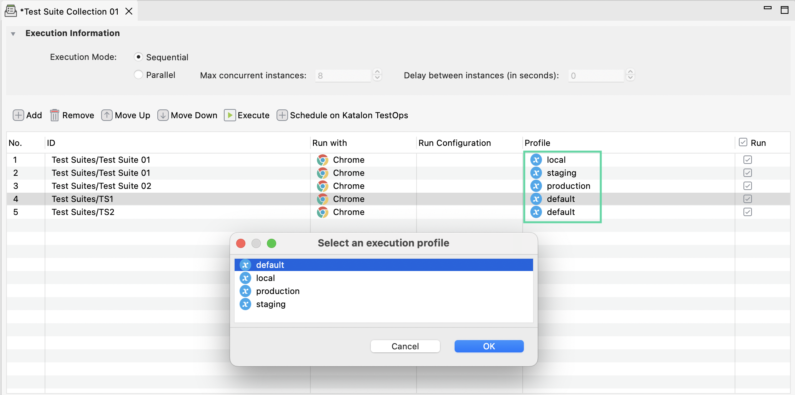Click the Chrome icon for Test Suite 02
Image resolution: width=795 pixels, height=395 pixels.
322,186
